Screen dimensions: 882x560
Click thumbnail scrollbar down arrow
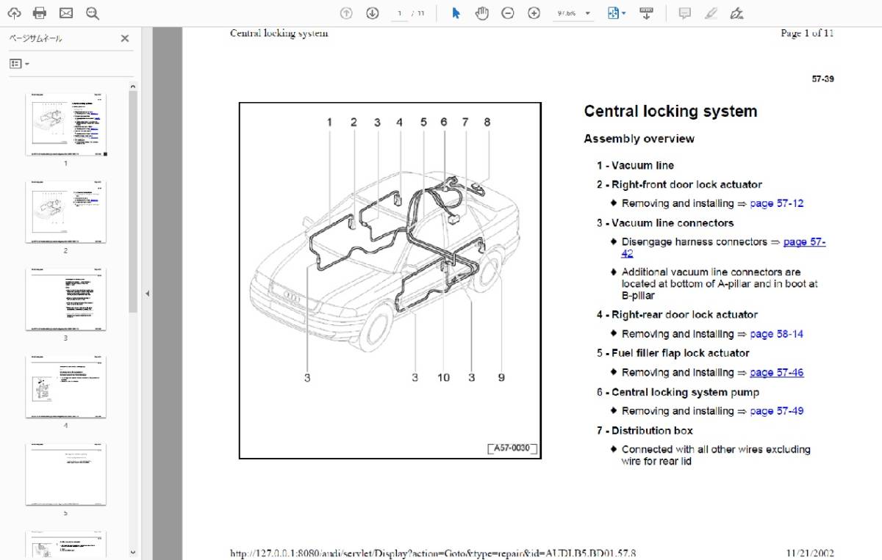(133, 552)
